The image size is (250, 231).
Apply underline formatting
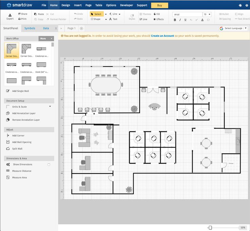click(185, 20)
